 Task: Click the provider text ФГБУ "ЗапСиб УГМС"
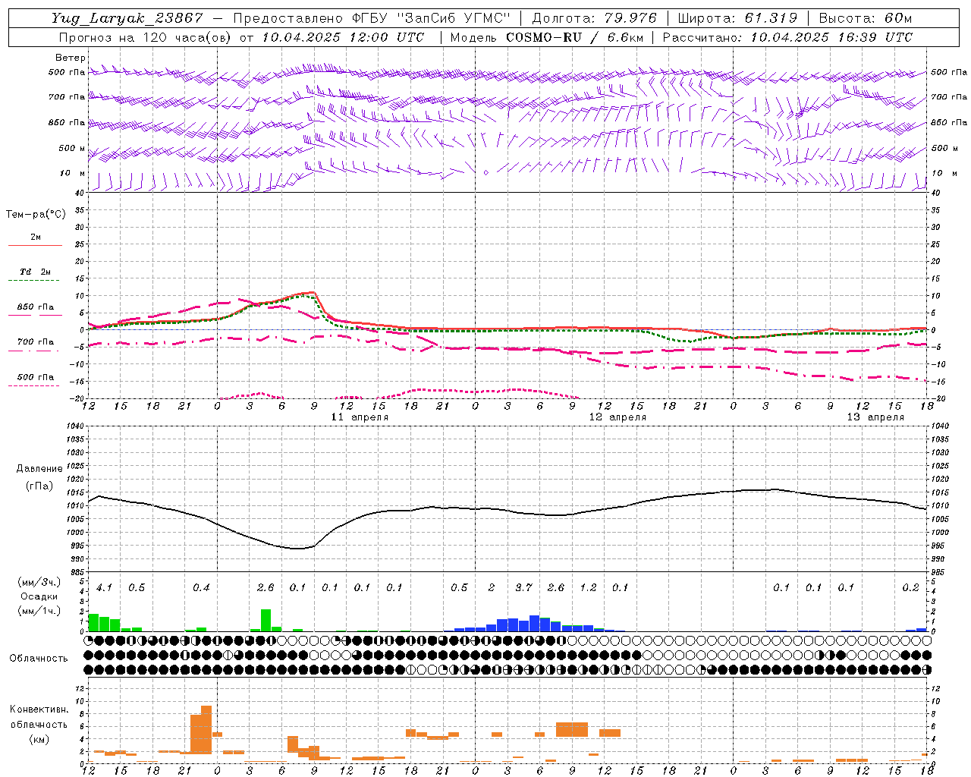pos(432,18)
